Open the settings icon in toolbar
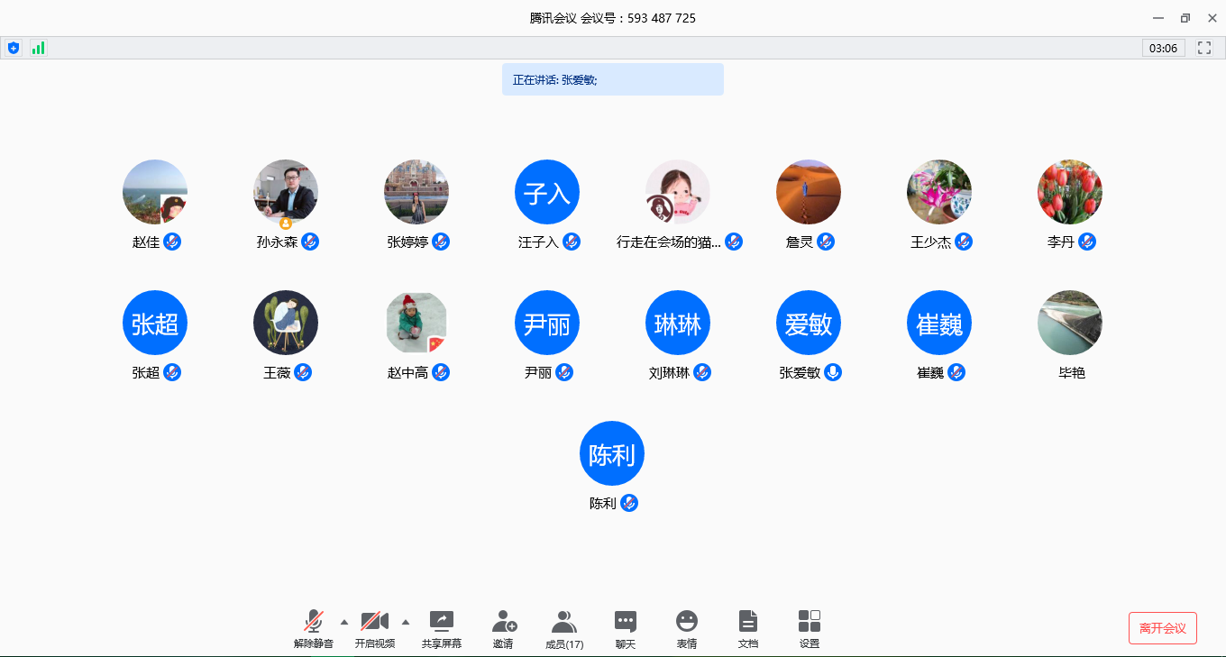This screenshot has width=1226, height=657. click(x=810, y=622)
